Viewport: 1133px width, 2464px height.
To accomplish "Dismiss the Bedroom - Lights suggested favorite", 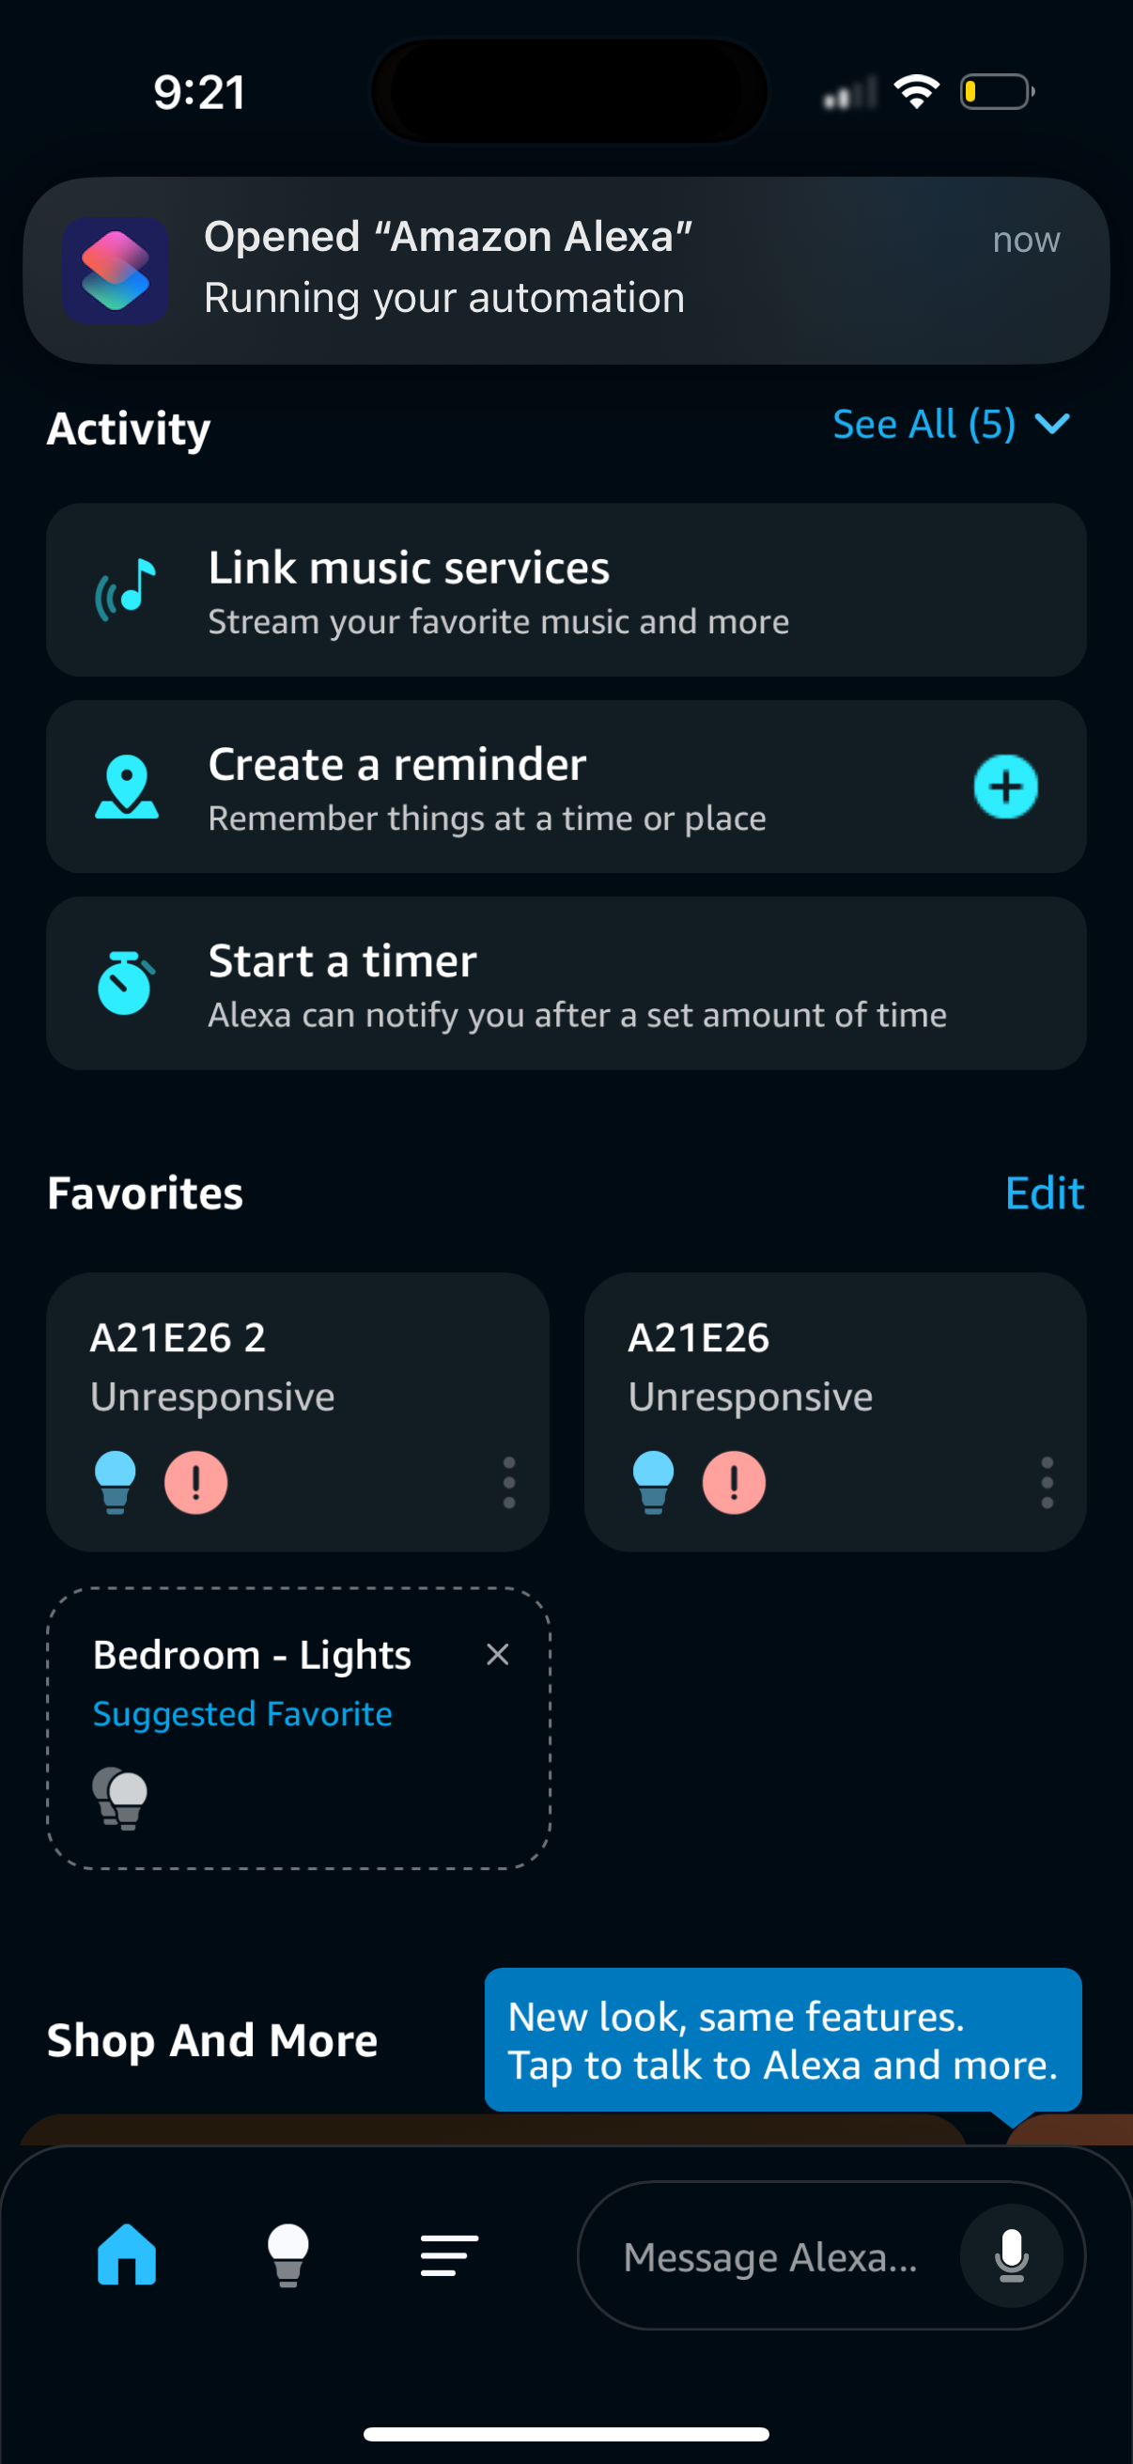I will [x=498, y=1654].
